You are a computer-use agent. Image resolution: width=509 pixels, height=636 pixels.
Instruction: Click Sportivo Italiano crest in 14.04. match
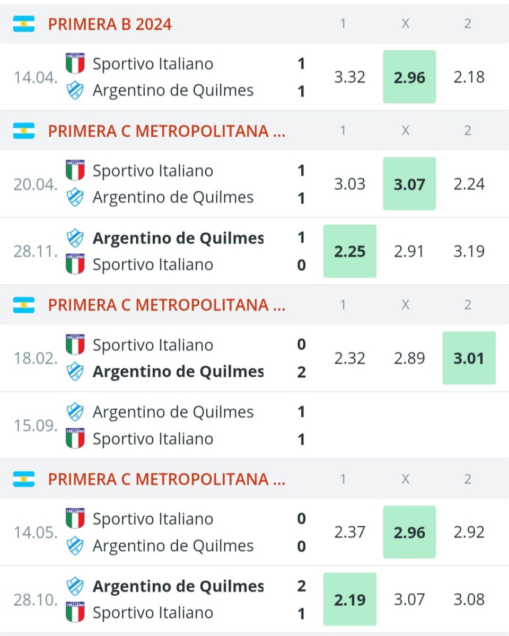[75, 64]
